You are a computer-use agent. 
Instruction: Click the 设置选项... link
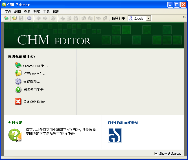32,82
